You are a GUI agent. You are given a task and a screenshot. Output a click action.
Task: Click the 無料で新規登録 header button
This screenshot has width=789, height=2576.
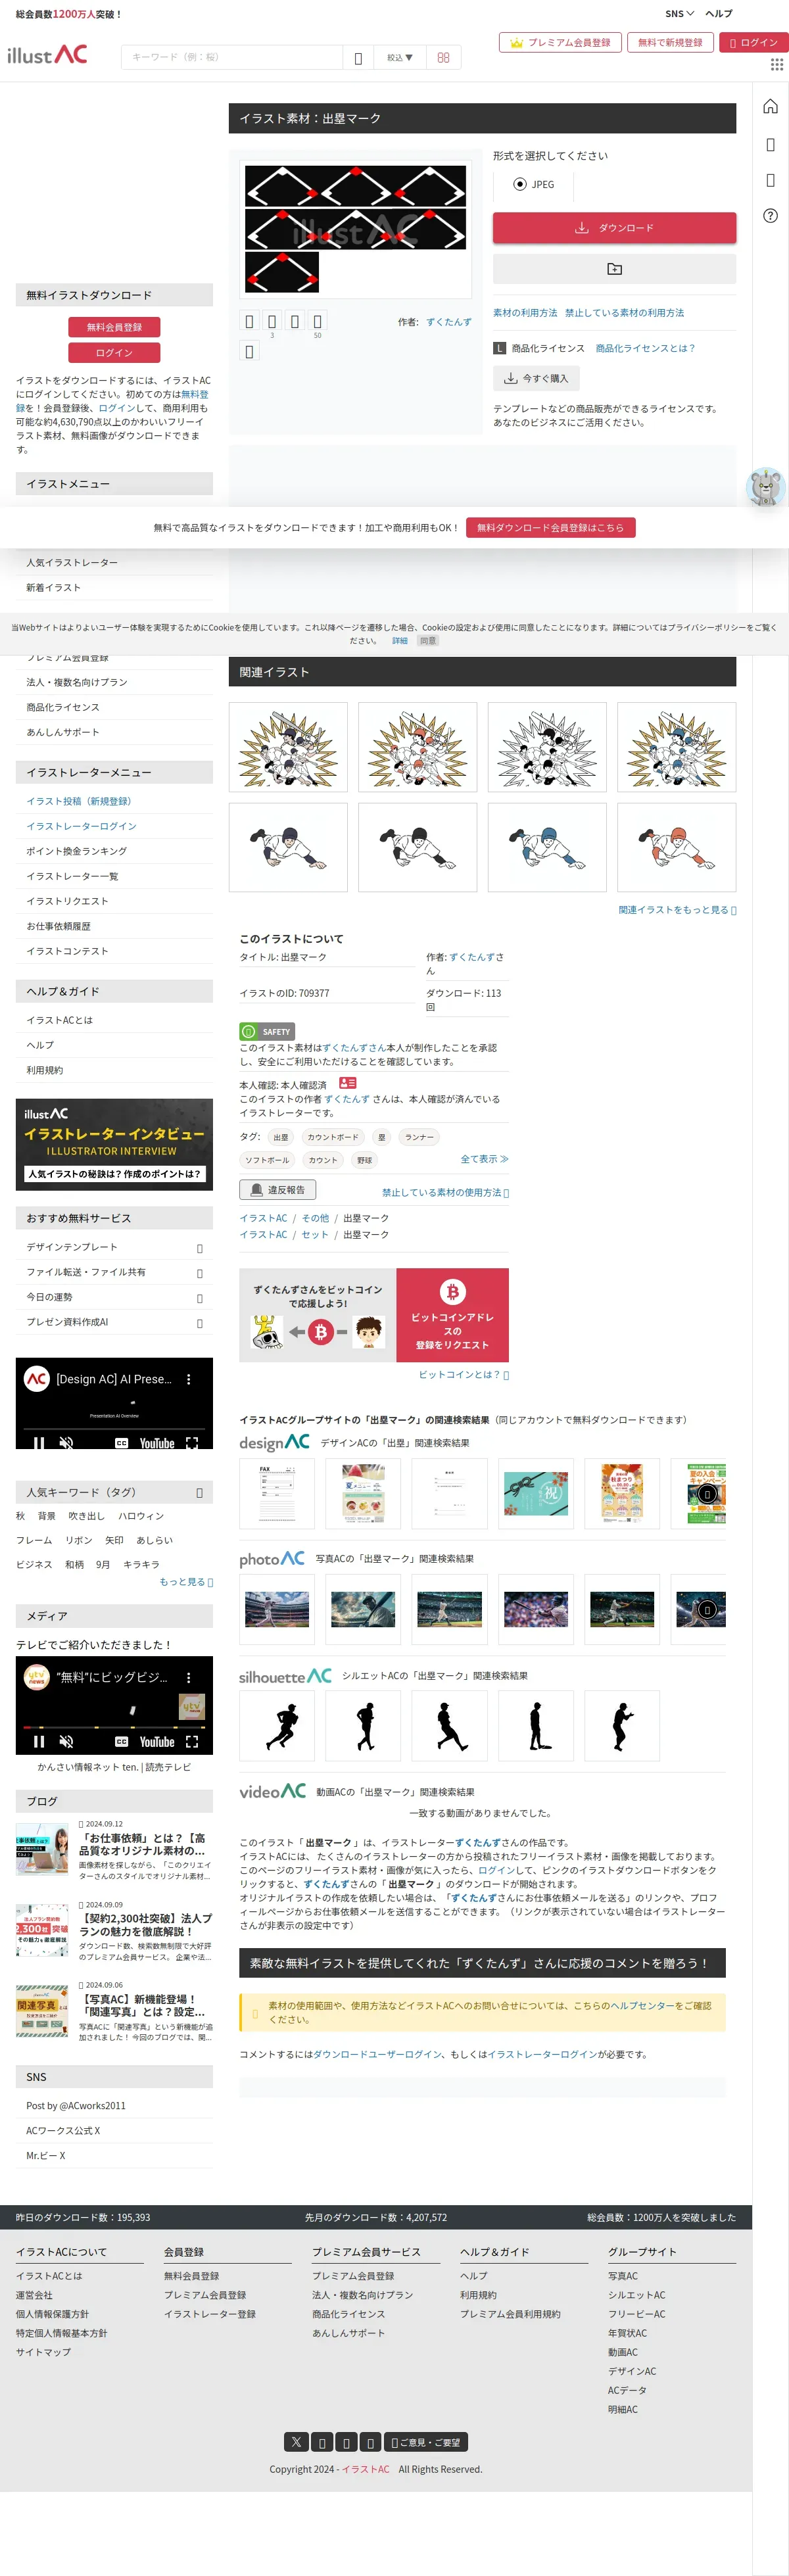pyautogui.click(x=670, y=43)
